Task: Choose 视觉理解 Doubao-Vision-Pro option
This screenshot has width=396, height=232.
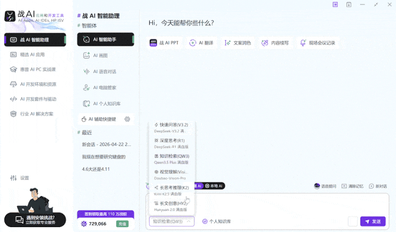Action: tap(172, 174)
